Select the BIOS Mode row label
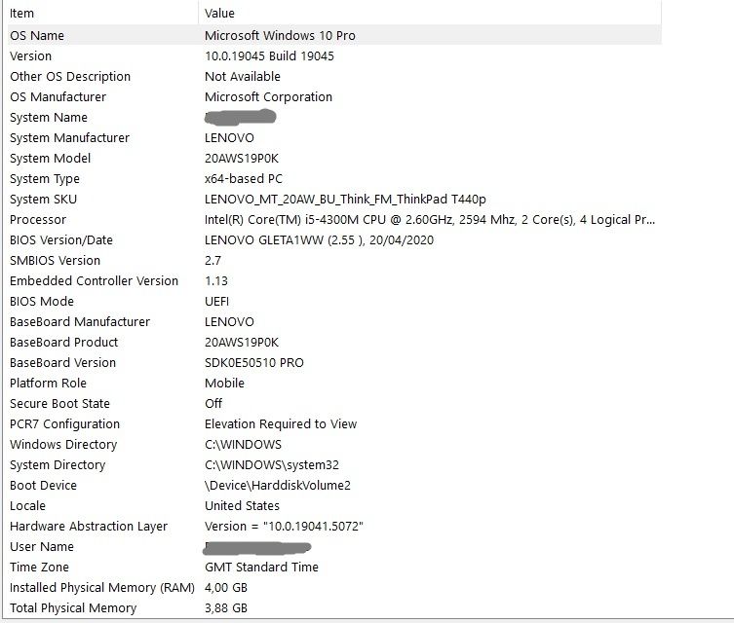Image resolution: width=734 pixels, height=623 pixels. (x=42, y=302)
